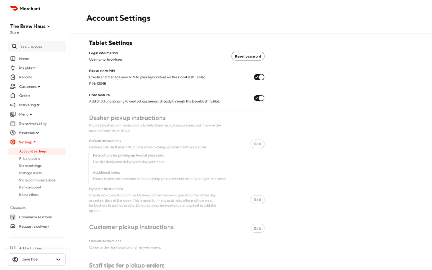Click the Request a delivery icon

14,226
